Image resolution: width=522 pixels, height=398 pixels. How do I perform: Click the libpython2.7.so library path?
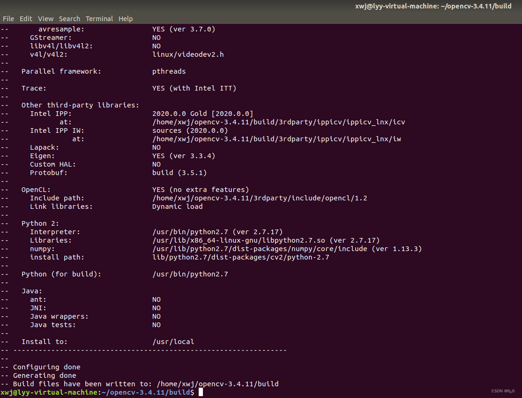266,240
